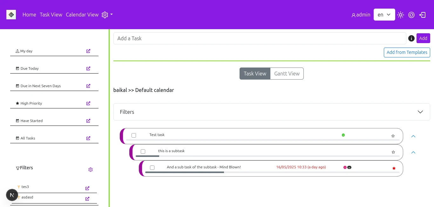The image size is (434, 207).
Task: Click the Filters settings gear in sidebar
Action: coord(91,170)
